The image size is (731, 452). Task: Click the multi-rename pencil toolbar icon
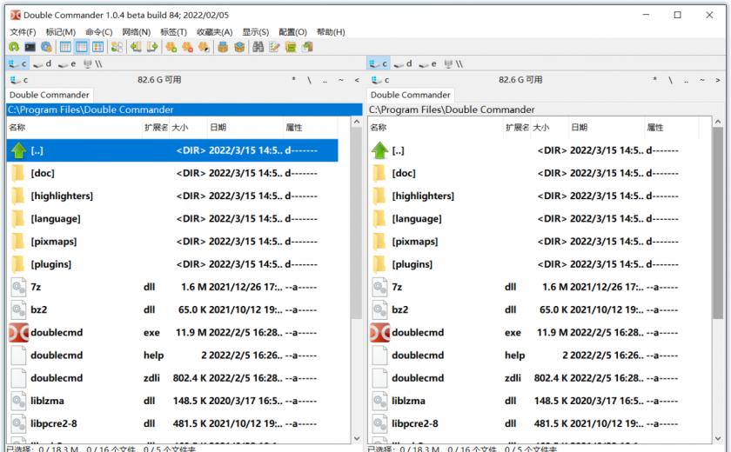tap(274, 47)
